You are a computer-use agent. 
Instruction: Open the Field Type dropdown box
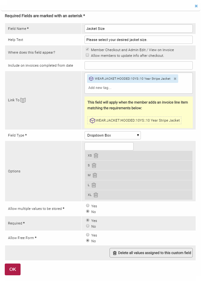coord(112,135)
